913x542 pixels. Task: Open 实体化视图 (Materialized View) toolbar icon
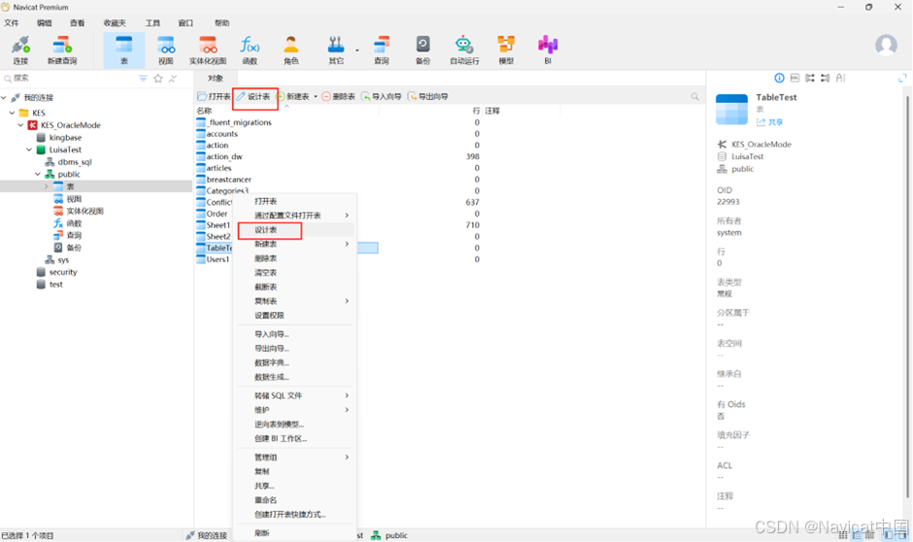tap(207, 50)
